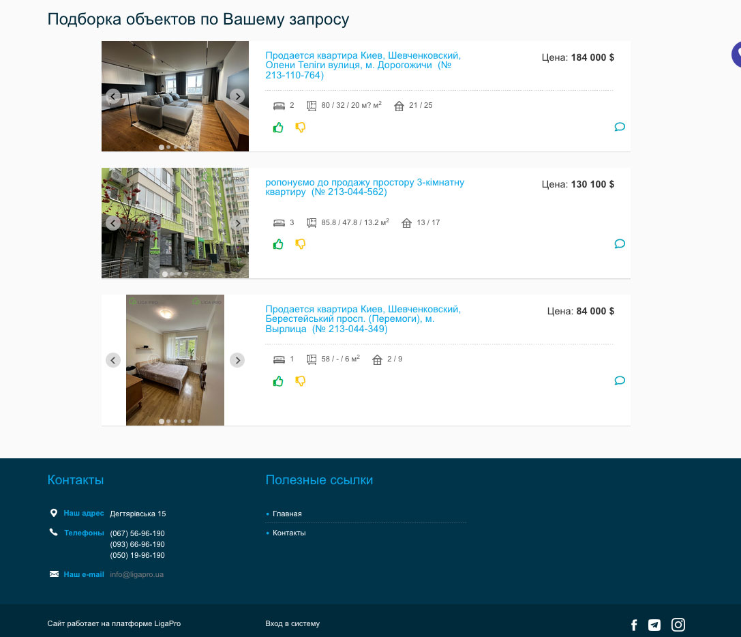This screenshot has width=741, height=637.
Task: Open listing № 213-110-764 title link
Action: pyautogui.click(x=363, y=65)
